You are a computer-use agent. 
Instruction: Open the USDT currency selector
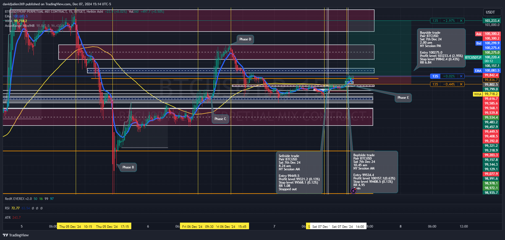pos(492,12)
